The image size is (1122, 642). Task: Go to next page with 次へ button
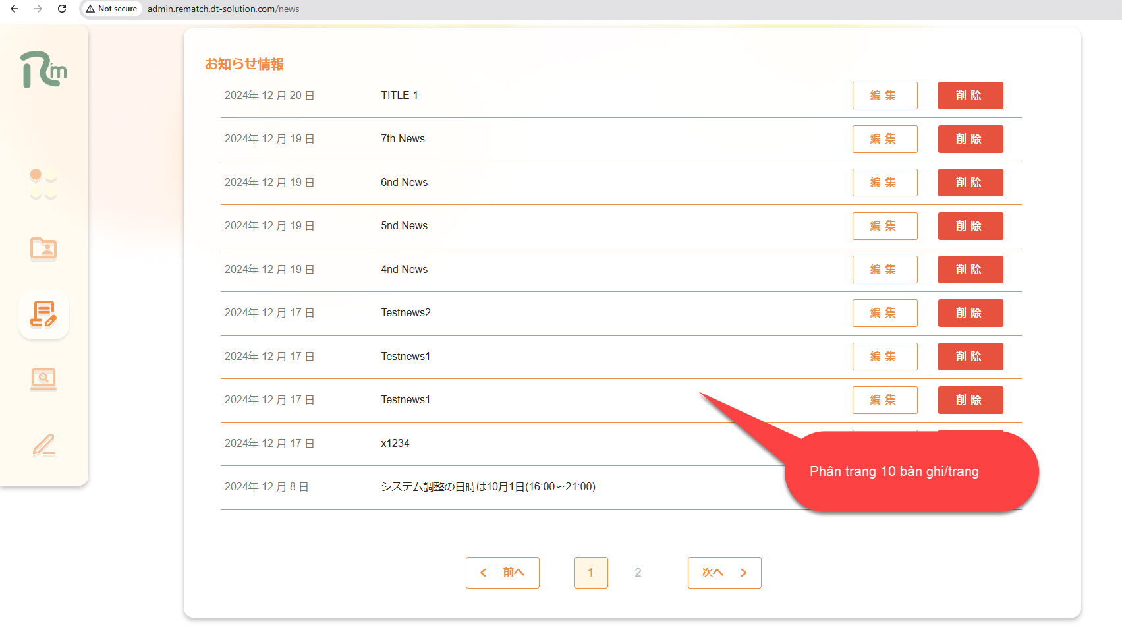click(x=724, y=573)
